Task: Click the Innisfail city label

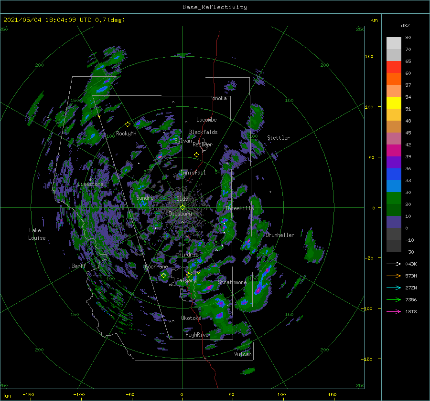Action: click(193, 173)
